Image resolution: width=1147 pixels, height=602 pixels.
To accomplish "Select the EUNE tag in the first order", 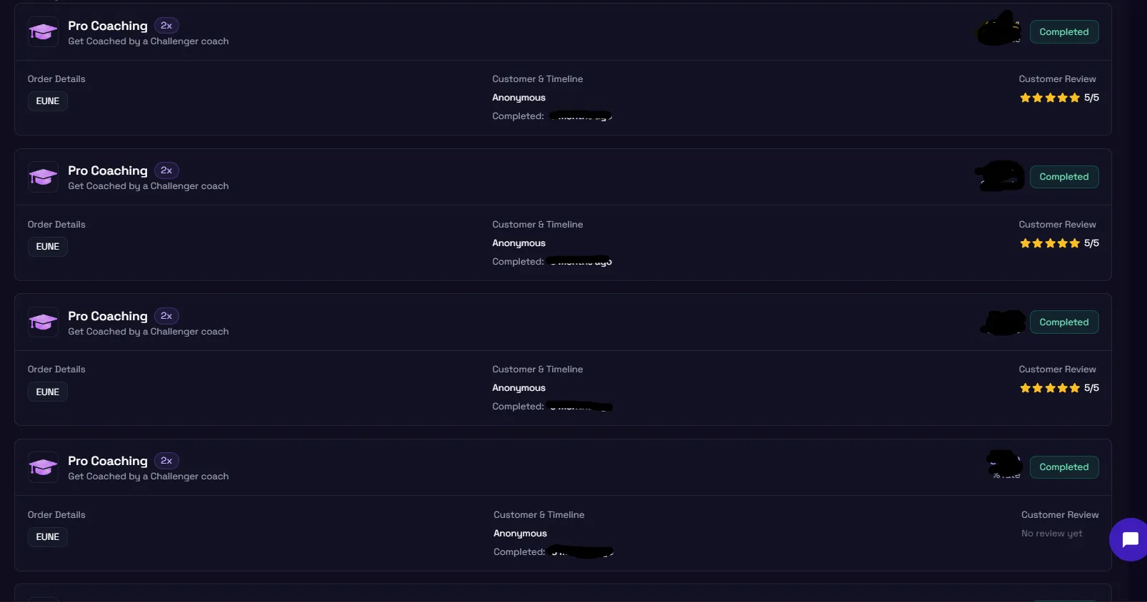I will 48,101.
